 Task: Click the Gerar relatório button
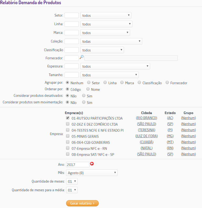(82, 203)
